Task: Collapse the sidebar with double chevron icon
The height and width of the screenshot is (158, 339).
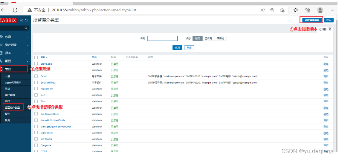Action: 21,20
